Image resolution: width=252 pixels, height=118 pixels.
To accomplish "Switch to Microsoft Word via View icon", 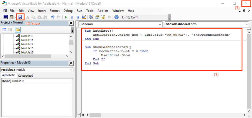I will (x=6, y=17).
